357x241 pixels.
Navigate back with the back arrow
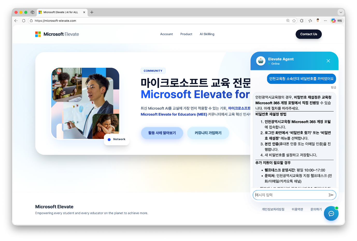click(x=16, y=21)
